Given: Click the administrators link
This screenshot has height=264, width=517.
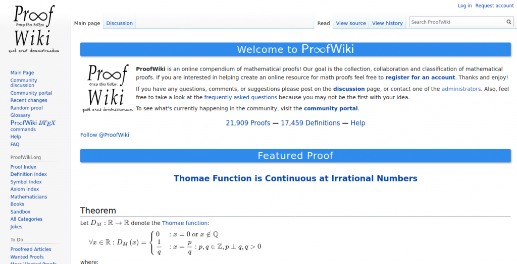Looking at the screenshot, I should (461, 89).
